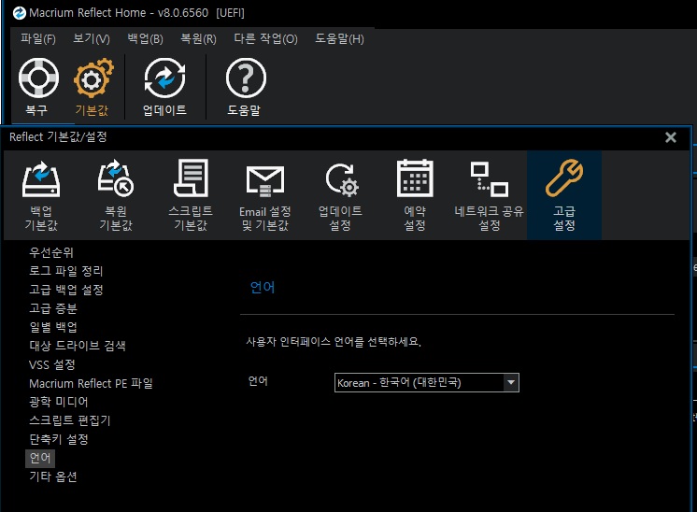Close the Reflect 기본값/설정 dialog
Screen dimensions: 697x512
tap(670, 137)
